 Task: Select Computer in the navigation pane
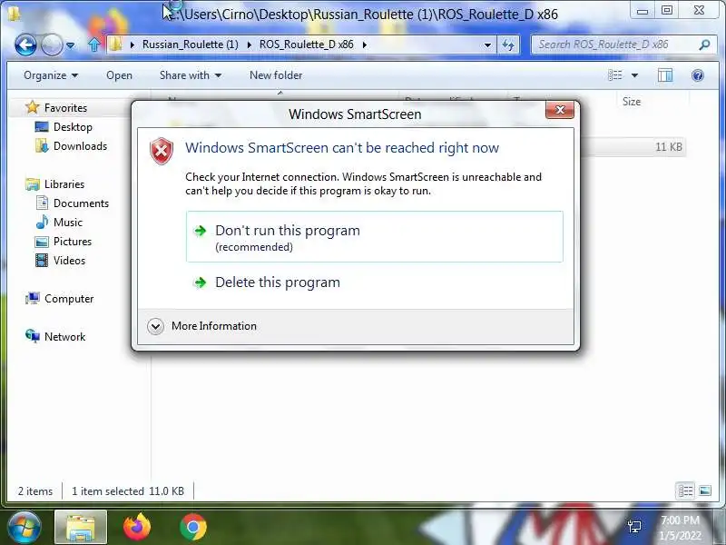[69, 299]
